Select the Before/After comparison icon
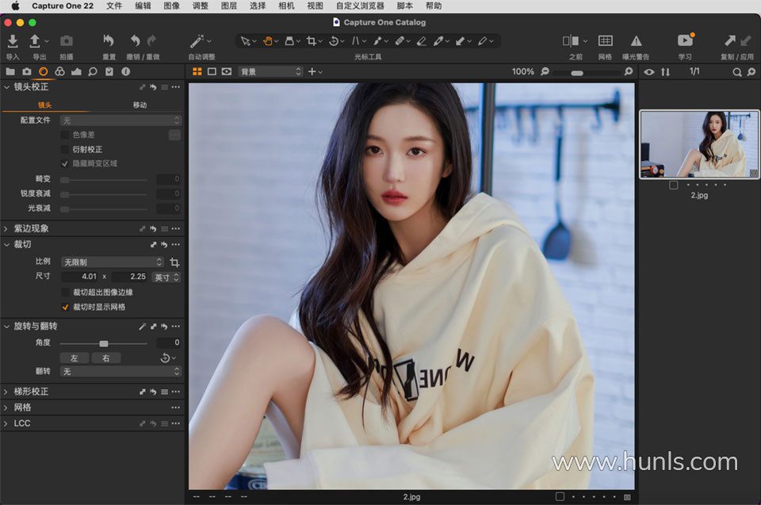 click(571, 41)
